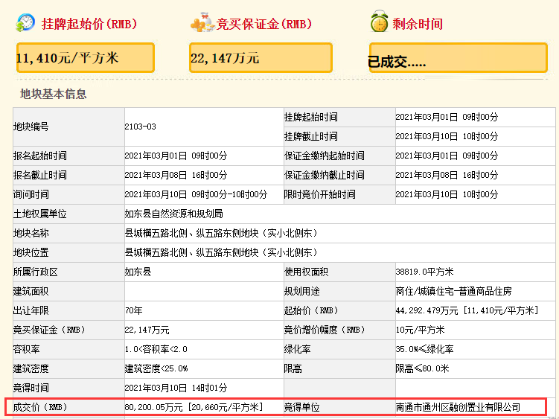Viewport: 559px width, 419px height.
Task: Click the 地块基本信息 section title
Action: pos(53,94)
